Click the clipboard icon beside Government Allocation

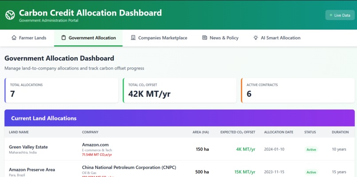(63, 38)
